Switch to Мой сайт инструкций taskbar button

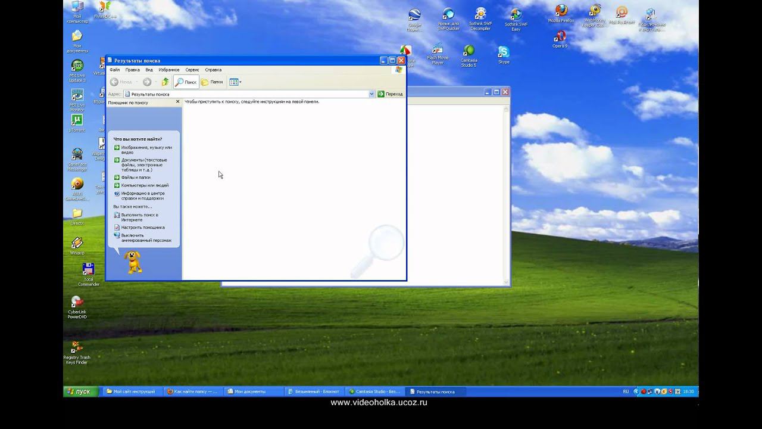coord(132,391)
